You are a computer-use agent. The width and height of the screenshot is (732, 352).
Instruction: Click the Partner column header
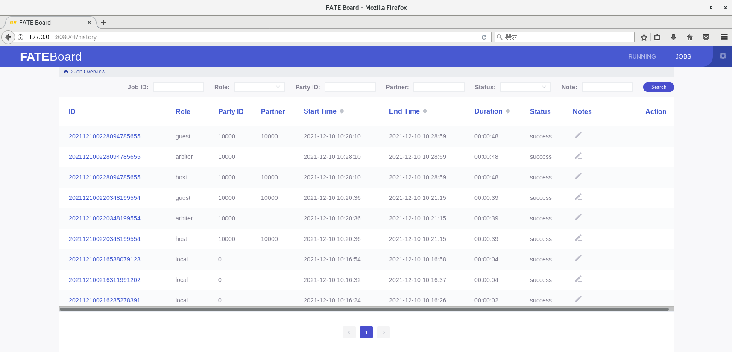click(x=273, y=111)
